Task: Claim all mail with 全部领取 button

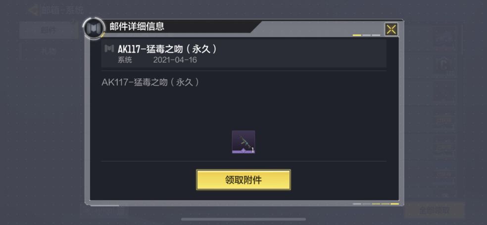Action: 435,210
